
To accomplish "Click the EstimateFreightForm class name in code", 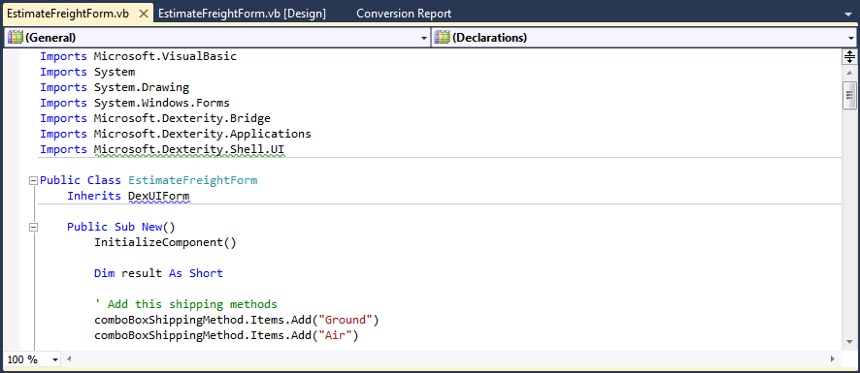I will [192, 180].
